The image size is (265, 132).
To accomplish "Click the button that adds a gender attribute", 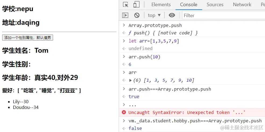I will point(27,38).
